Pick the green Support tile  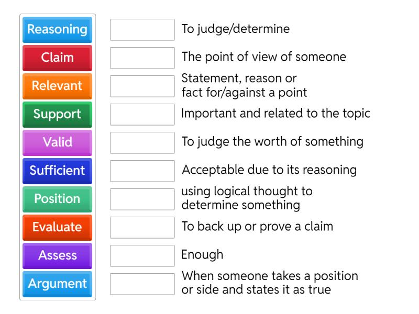pyautogui.click(x=57, y=115)
